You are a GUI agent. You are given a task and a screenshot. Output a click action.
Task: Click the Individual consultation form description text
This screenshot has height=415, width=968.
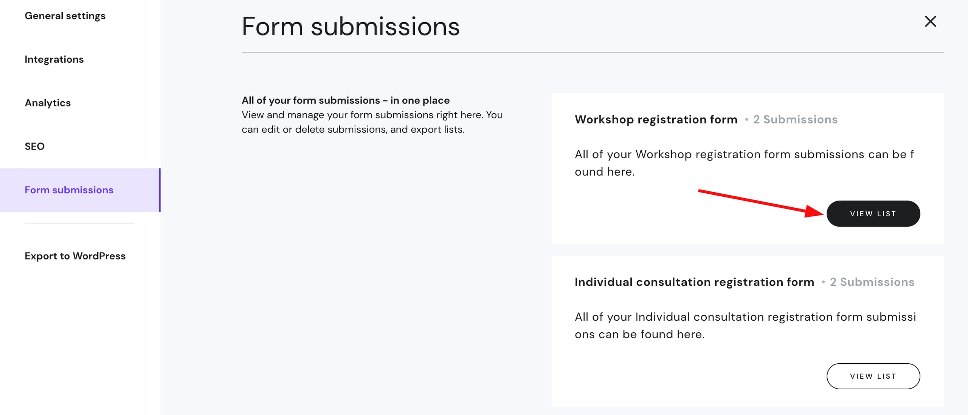(x=745, y=326)
